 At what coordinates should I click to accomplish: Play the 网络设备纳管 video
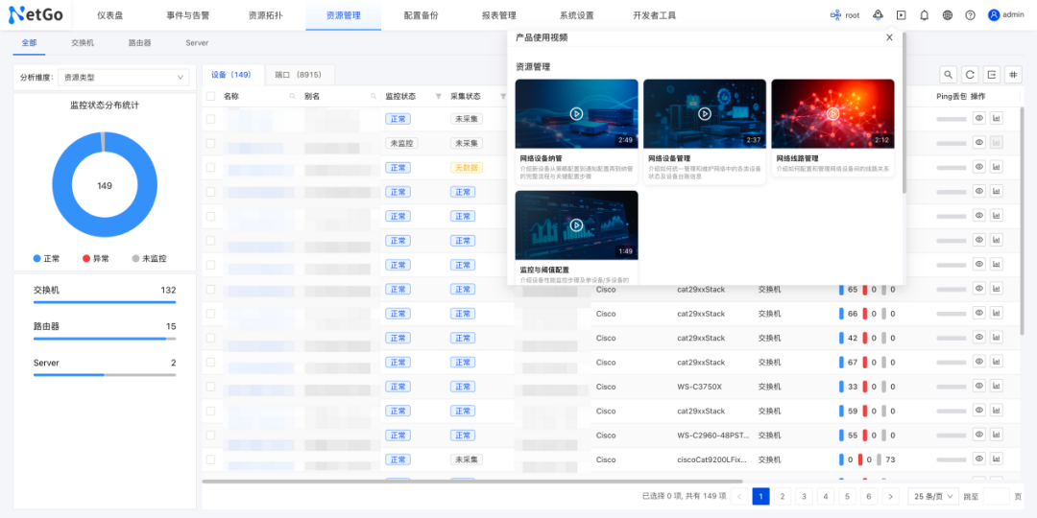pyautogui.click(x=577, y=113)
